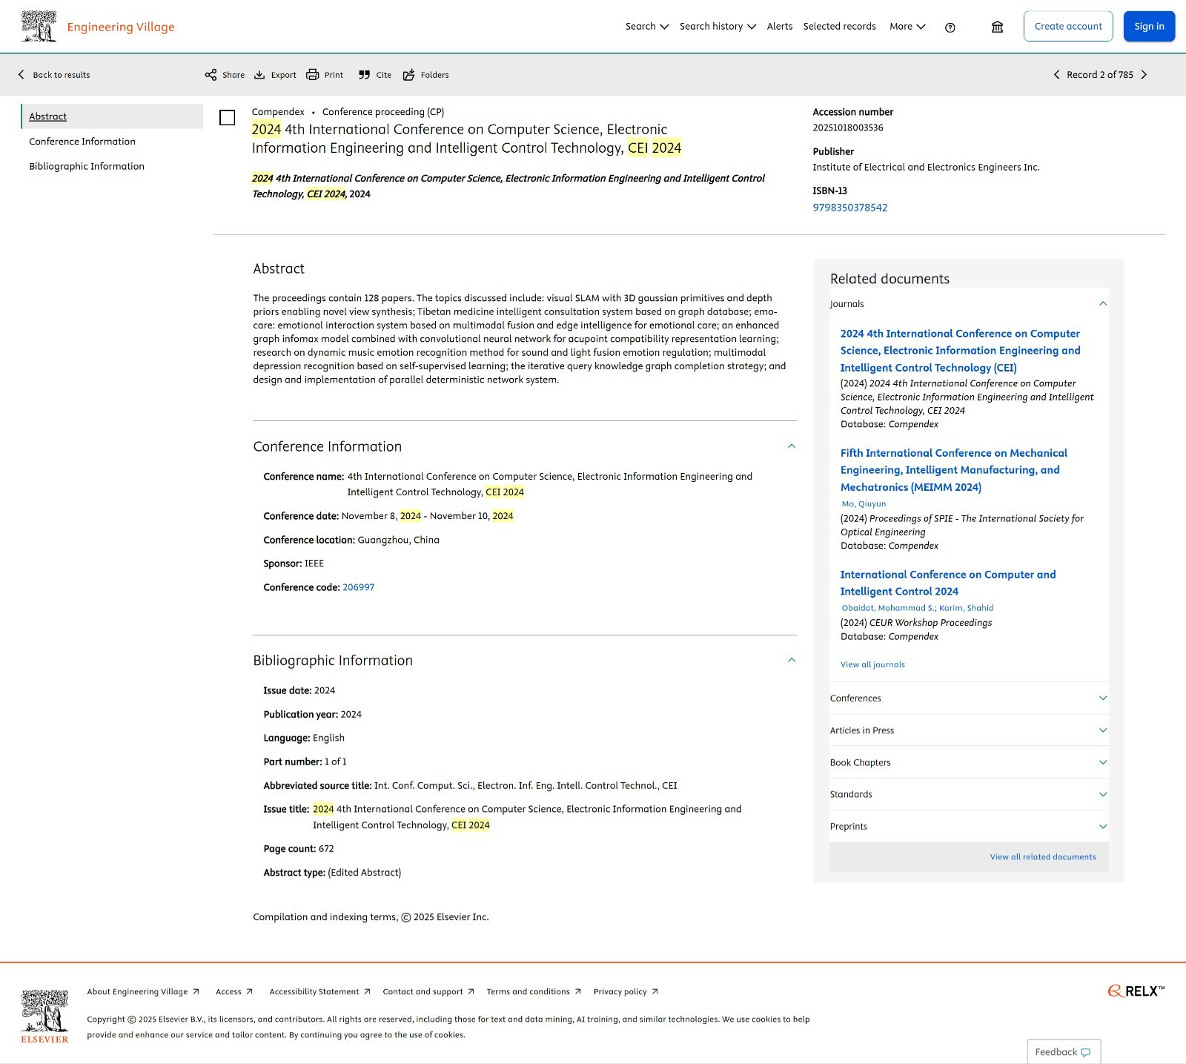1186x1064 pixels.
Task: Open the Search dropdown menu
Action: (x=646, y=27)
